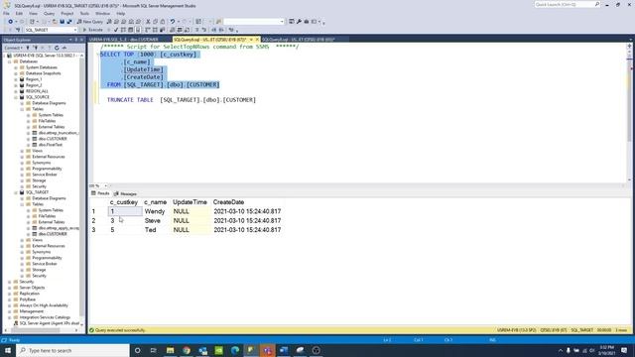The width and height of the screenshot is (635, 357).
Task: Click the c_custkey column header
Action: tap(124, 202)
